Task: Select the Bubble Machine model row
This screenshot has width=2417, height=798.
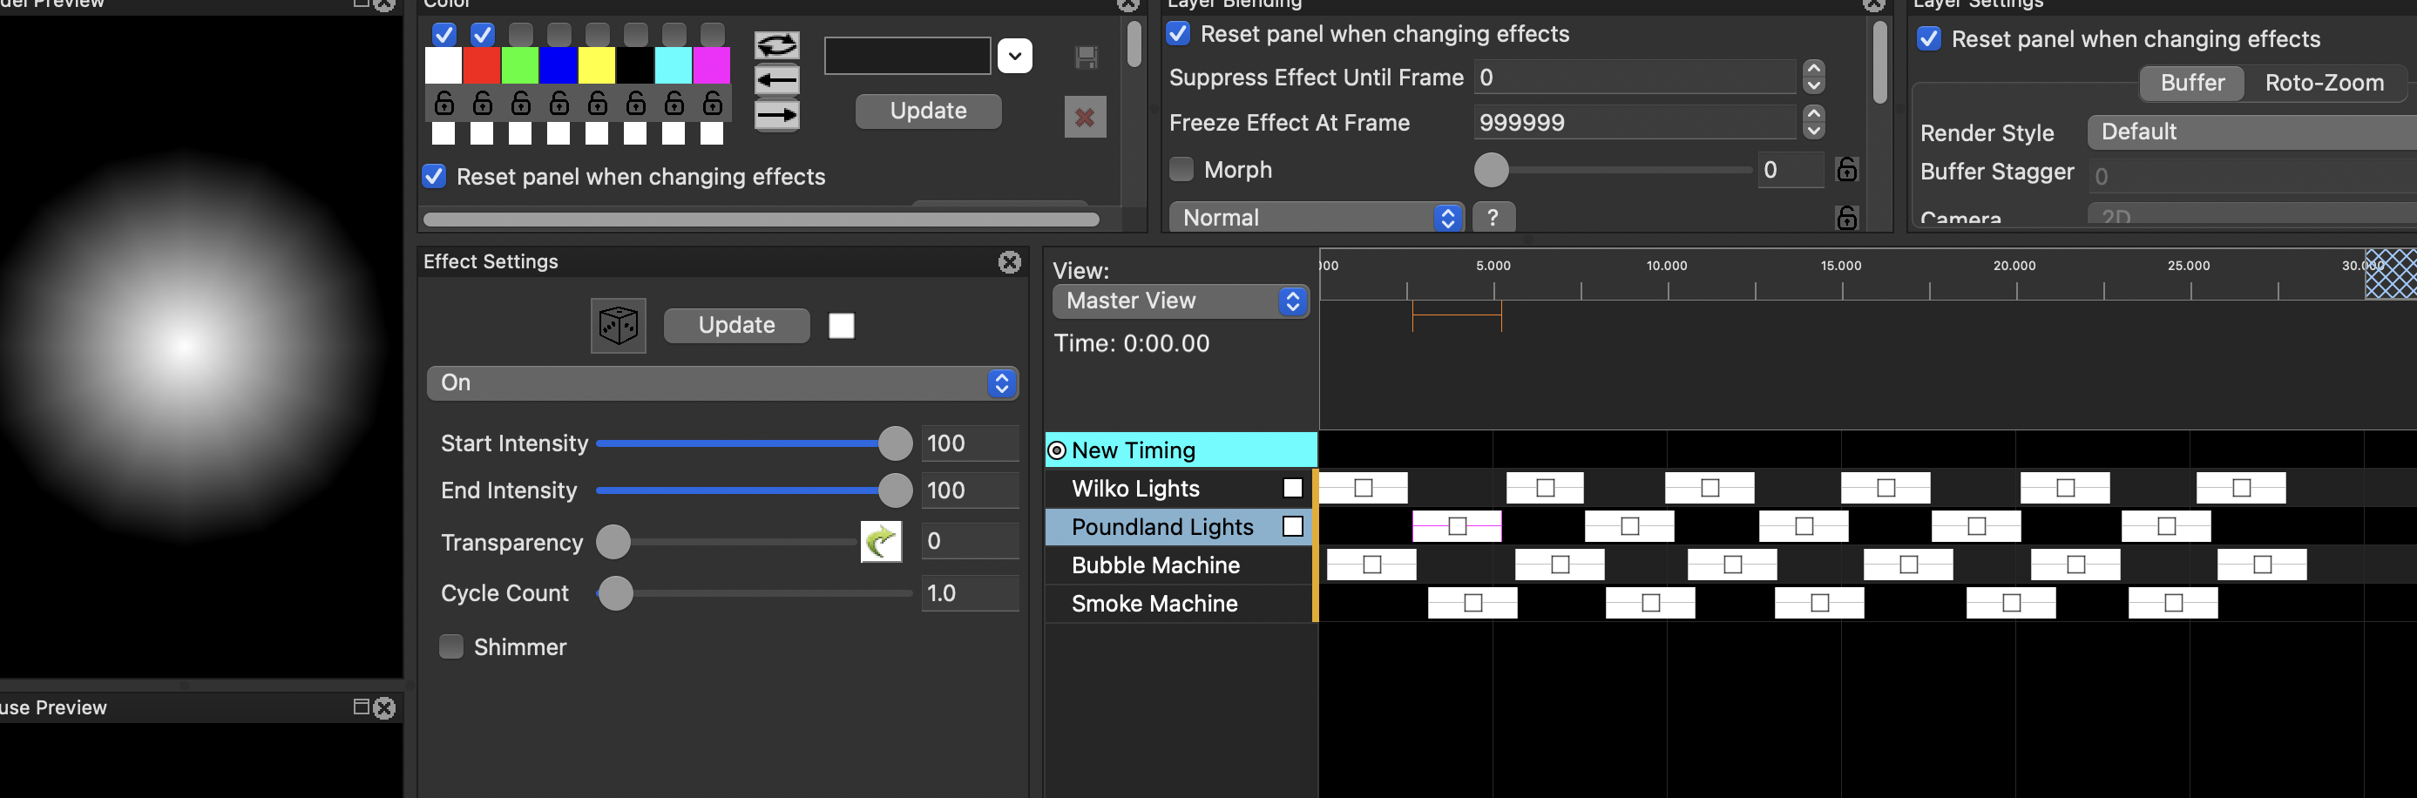Action: (1180, 565)
